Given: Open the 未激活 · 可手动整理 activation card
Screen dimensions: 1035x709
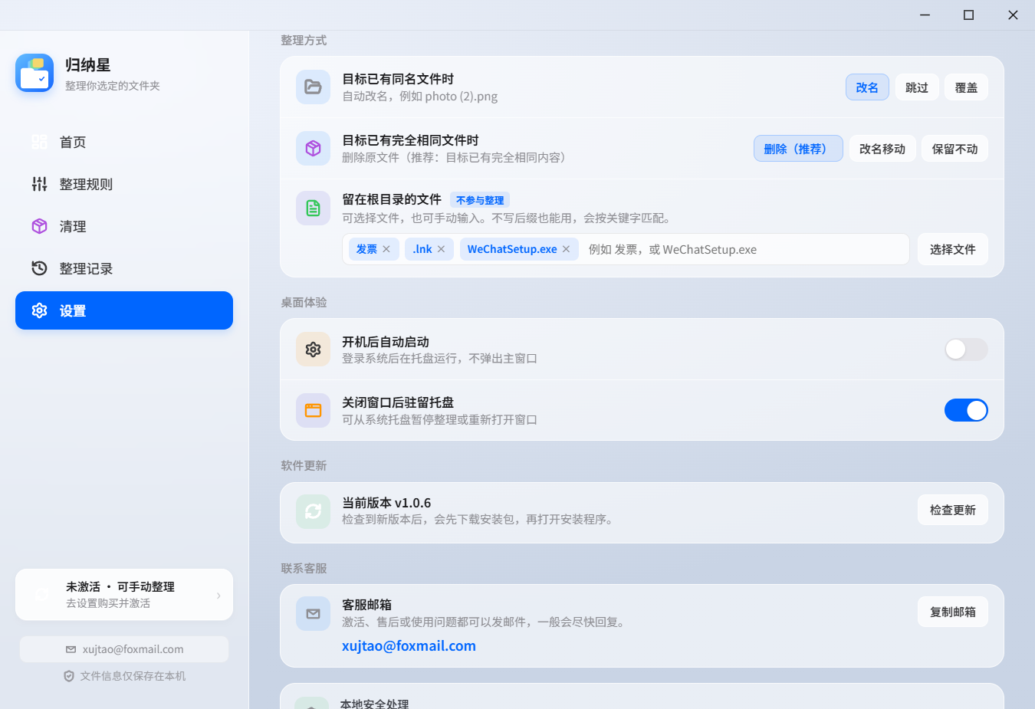Looking at the screenshot, I should (124, 594).
